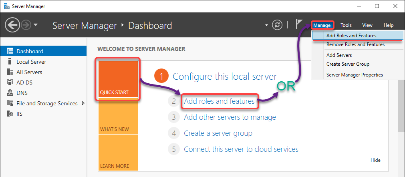This screenshot has width=405, height=177.
Task: Click the File and Storage Services icon
Action: (x=10, y=103)
